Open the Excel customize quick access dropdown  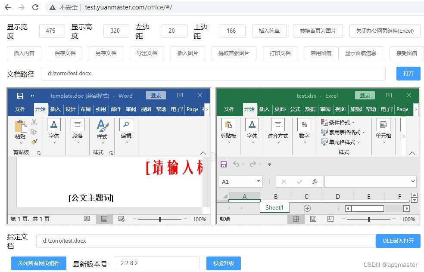(269, 164)
